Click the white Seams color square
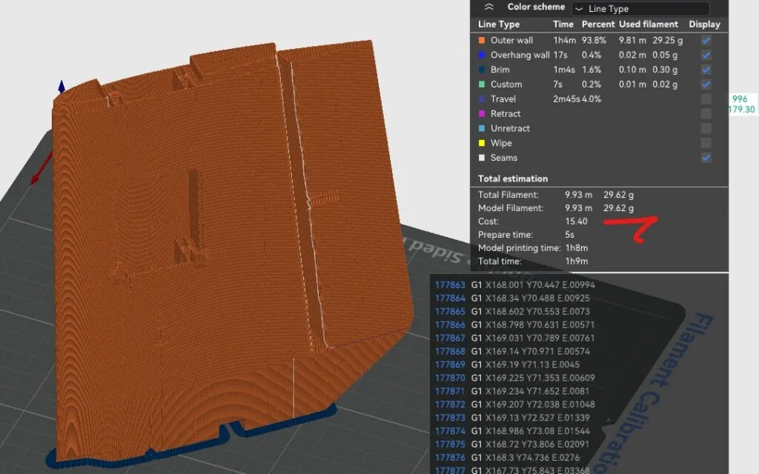This screenshot has width=759, height=474. pos(482,158)
